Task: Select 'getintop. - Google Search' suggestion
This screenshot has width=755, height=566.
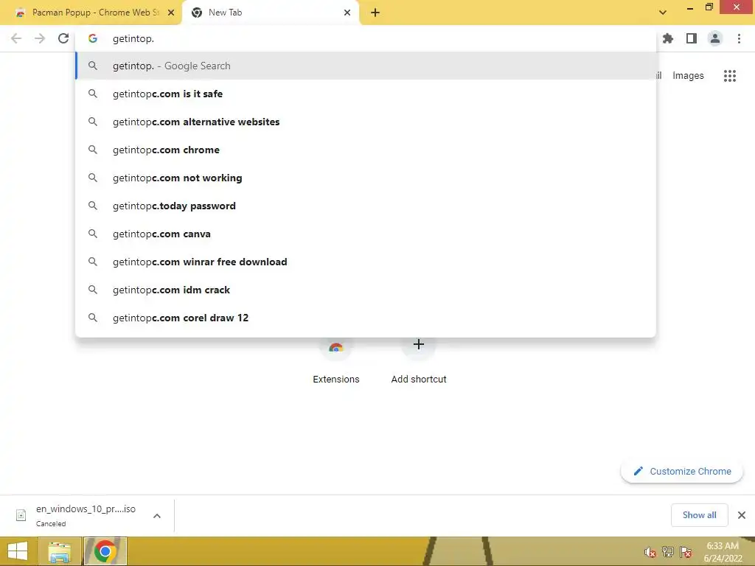Action: (366, 66)
